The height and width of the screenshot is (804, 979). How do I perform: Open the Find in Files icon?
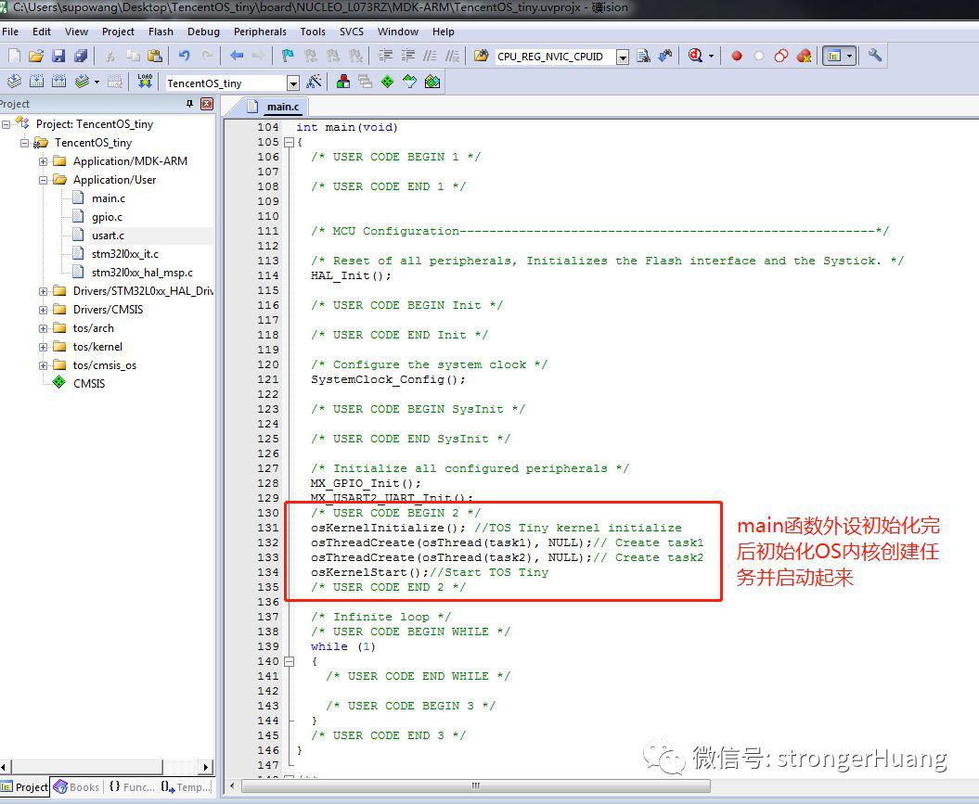[x=480, y=57]
